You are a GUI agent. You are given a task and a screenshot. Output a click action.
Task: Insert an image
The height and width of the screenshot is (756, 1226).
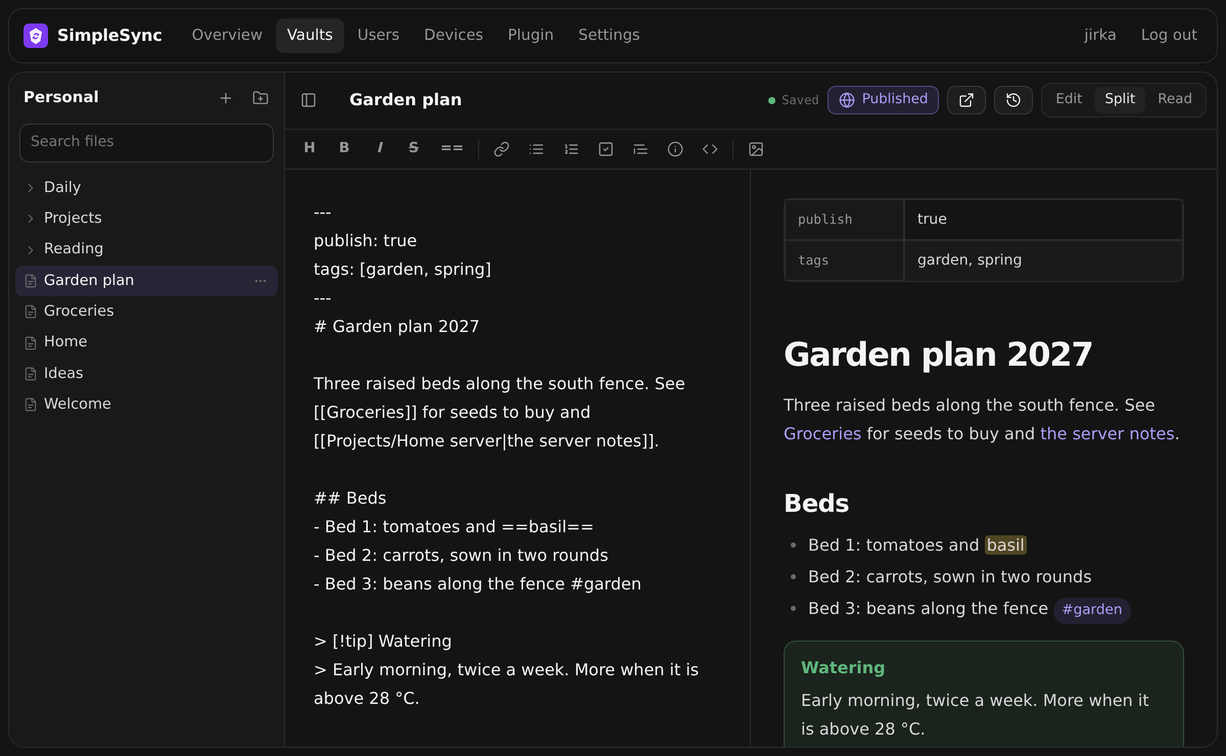756,149
